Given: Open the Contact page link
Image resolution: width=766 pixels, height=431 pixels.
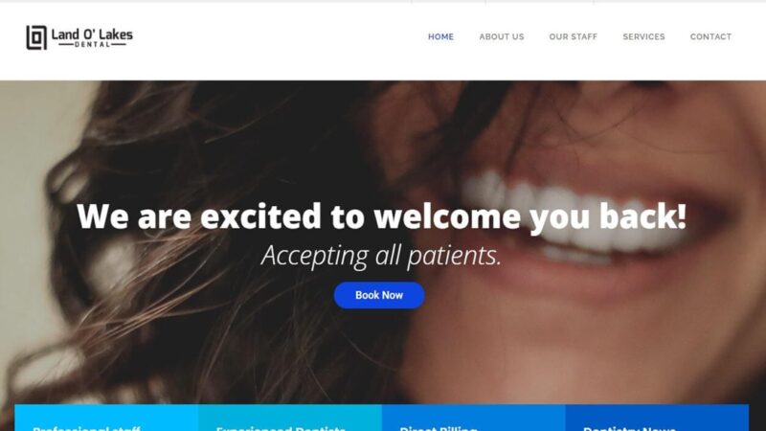Looking at the screenshot, I should (710, 36).
